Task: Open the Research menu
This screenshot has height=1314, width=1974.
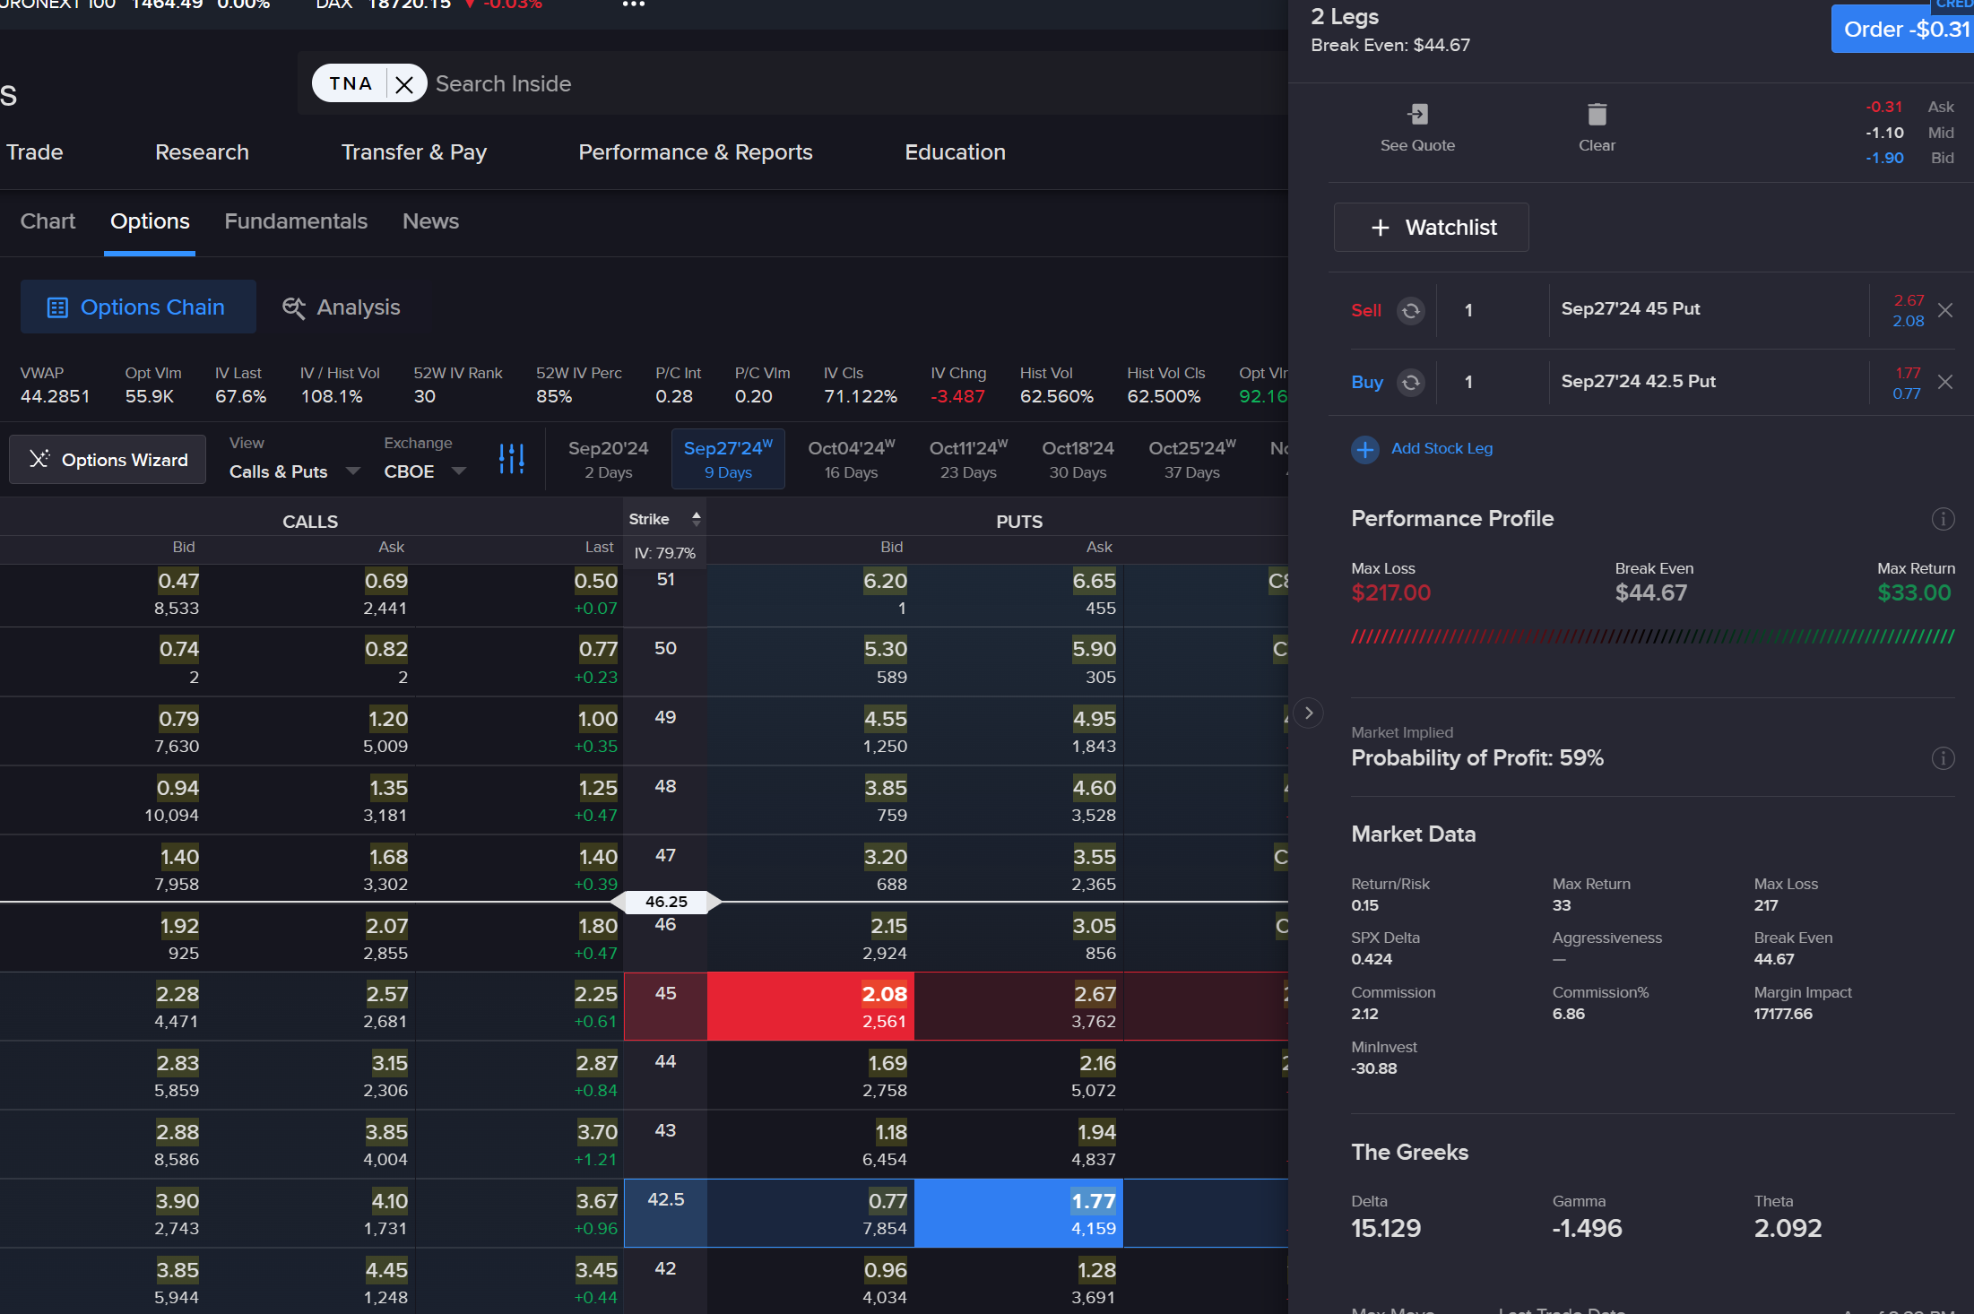Action: [202, 152]
